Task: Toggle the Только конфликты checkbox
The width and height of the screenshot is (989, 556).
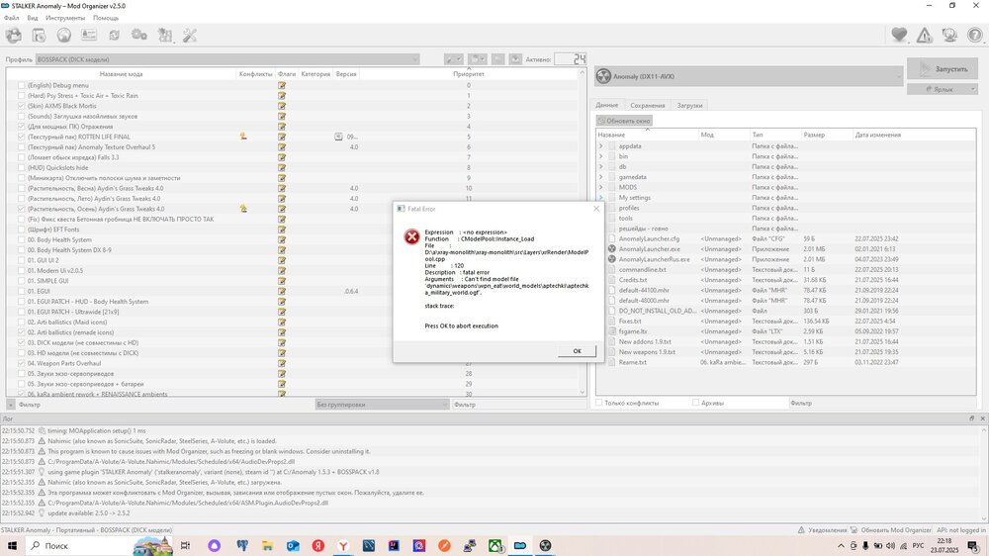Action: (x=599, y=403)
